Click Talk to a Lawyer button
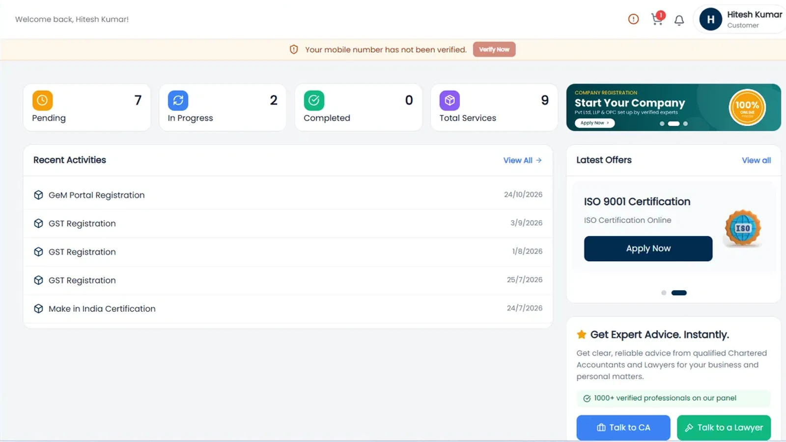Viewport: 786px width, 442px height. pos(724,428)
